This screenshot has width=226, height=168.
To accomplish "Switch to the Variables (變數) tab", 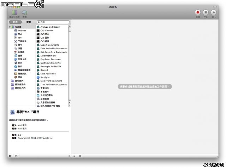I will (x=29, y=22).
